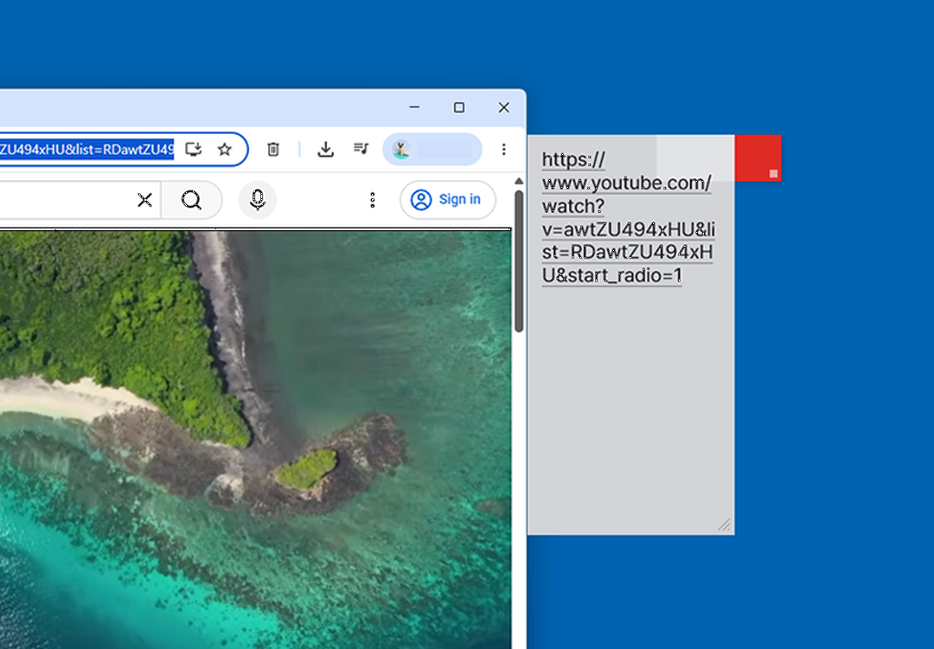Viewport: 934px width, 649px height.
Task: Maximize the Chrome window
Action: pyautogui.click(x=458, y=107)
